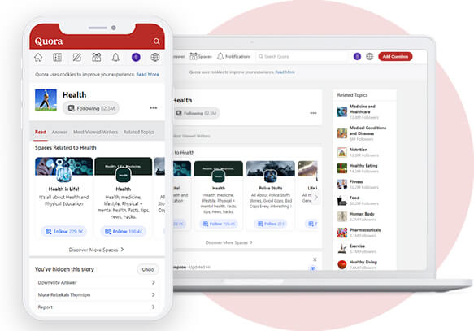Tap the Answer pencil icon on phone
This screenshot has width=474, height=331.
76,57
